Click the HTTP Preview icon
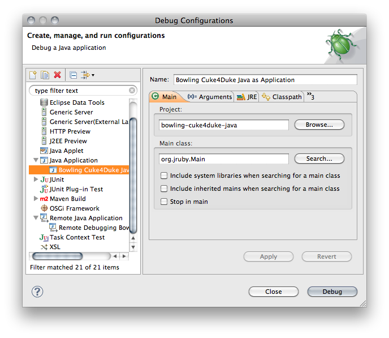This screenshot has width=389, height=338. coord(44,131)
